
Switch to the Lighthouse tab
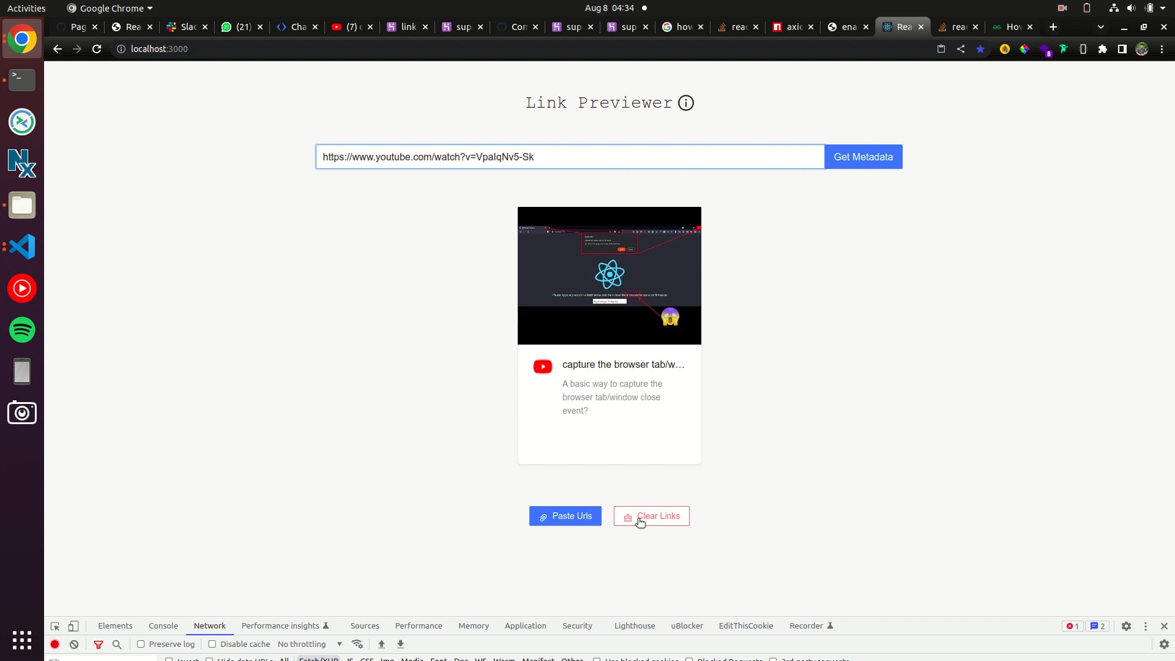[635, 626]
